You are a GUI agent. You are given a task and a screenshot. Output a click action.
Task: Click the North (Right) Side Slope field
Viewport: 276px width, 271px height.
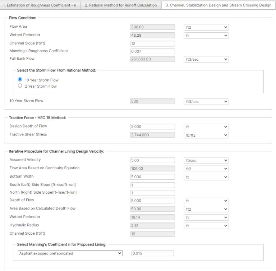(153, 193)
